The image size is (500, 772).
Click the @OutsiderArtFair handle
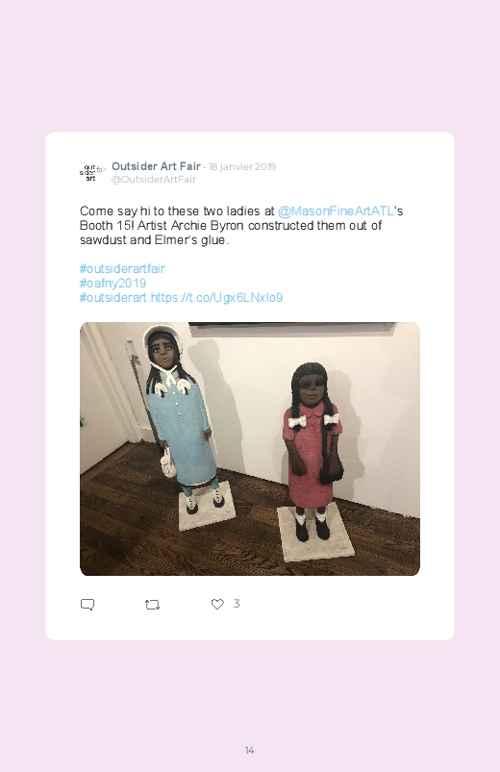coord(154,179)
